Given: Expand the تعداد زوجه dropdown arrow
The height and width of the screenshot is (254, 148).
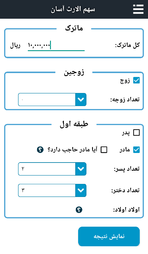Looking at the screenshot, I should pyautogui.click(x=81, y=100).
